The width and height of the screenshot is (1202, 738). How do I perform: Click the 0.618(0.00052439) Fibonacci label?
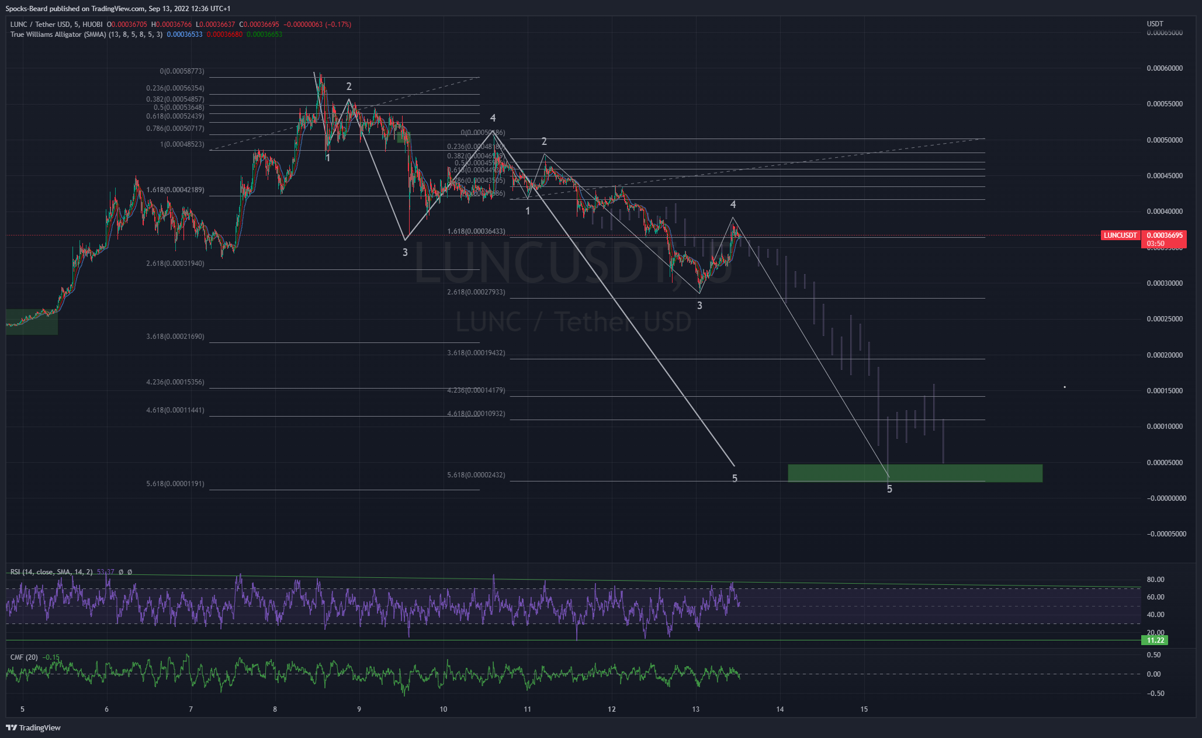[175, 116]
